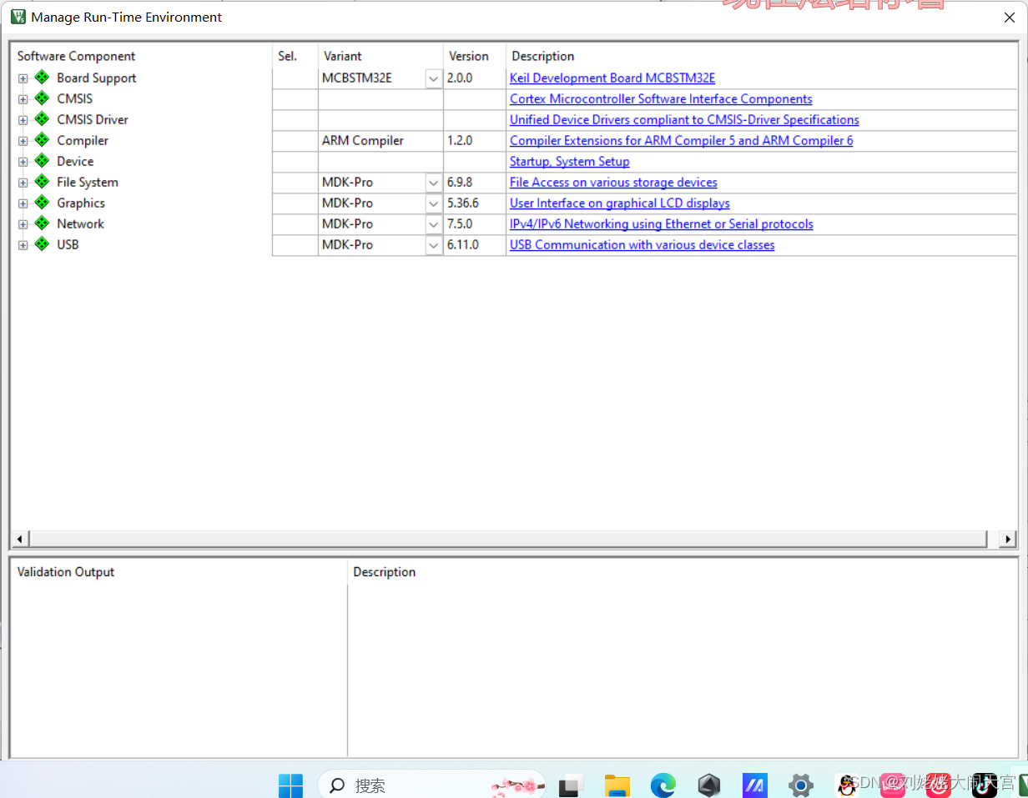1028x798 pixels.
Task: Close the Manage Run-Time Environment window
Action: point(1008,17)
